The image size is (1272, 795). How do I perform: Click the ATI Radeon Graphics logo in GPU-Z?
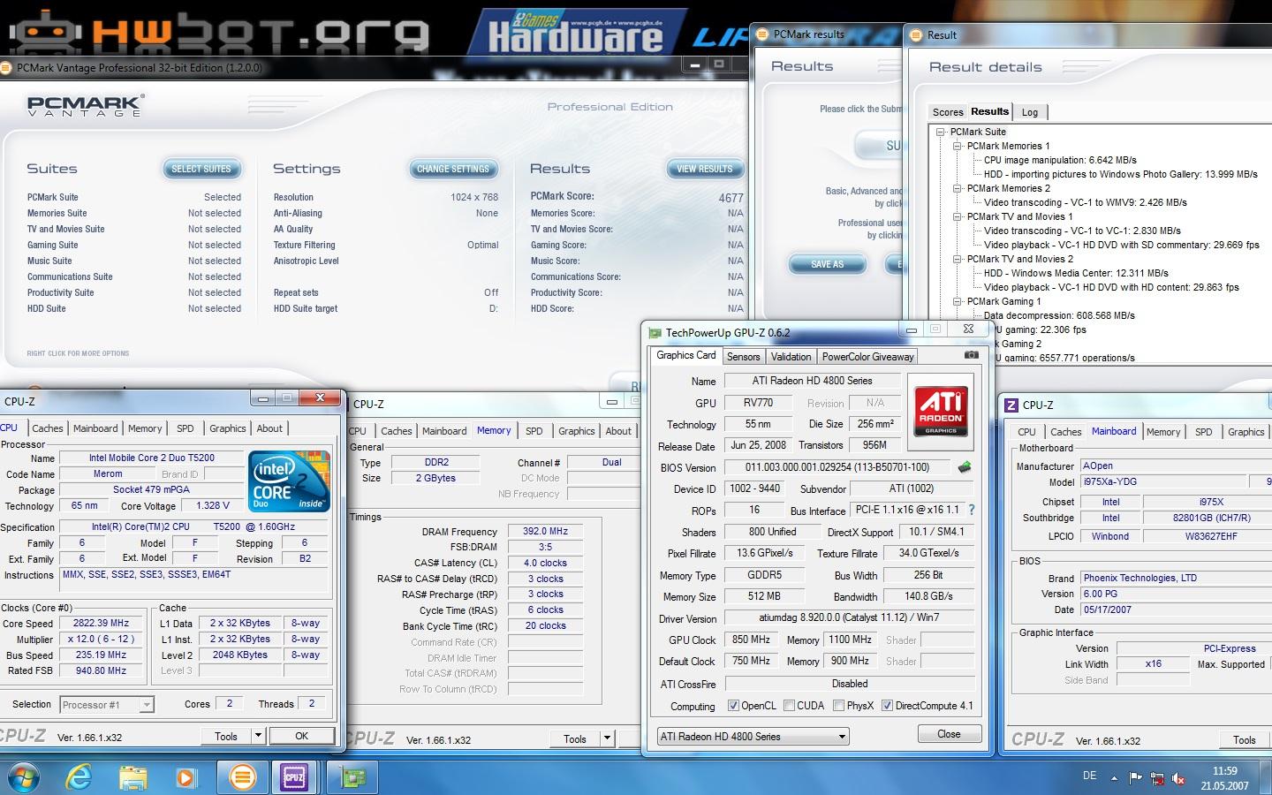click(941, 411)
